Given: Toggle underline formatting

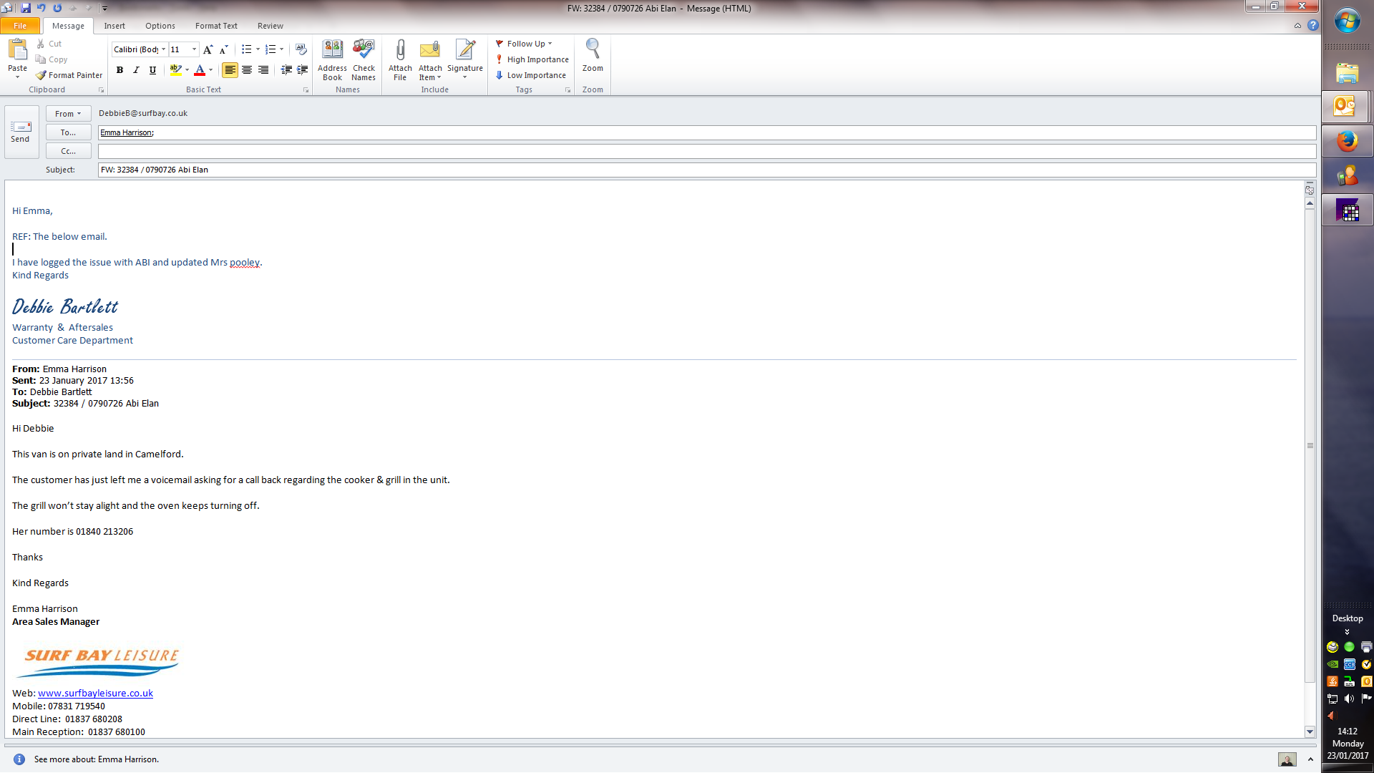Looking at the screenshot, I should tap(152, 70).
